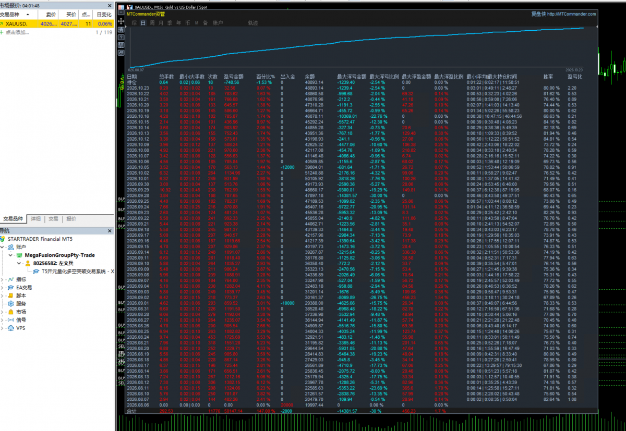Click 点击添加 to add a symbol
This screenshot has width=626, height=431.
17,32
